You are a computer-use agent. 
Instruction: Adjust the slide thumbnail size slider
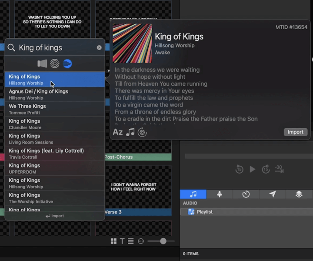point(163,241)
